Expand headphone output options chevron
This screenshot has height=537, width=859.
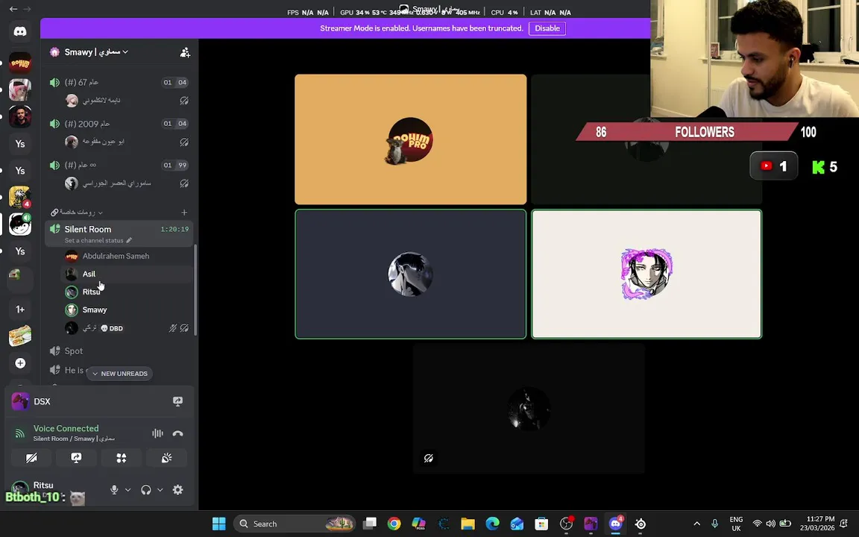coord(160,490)
